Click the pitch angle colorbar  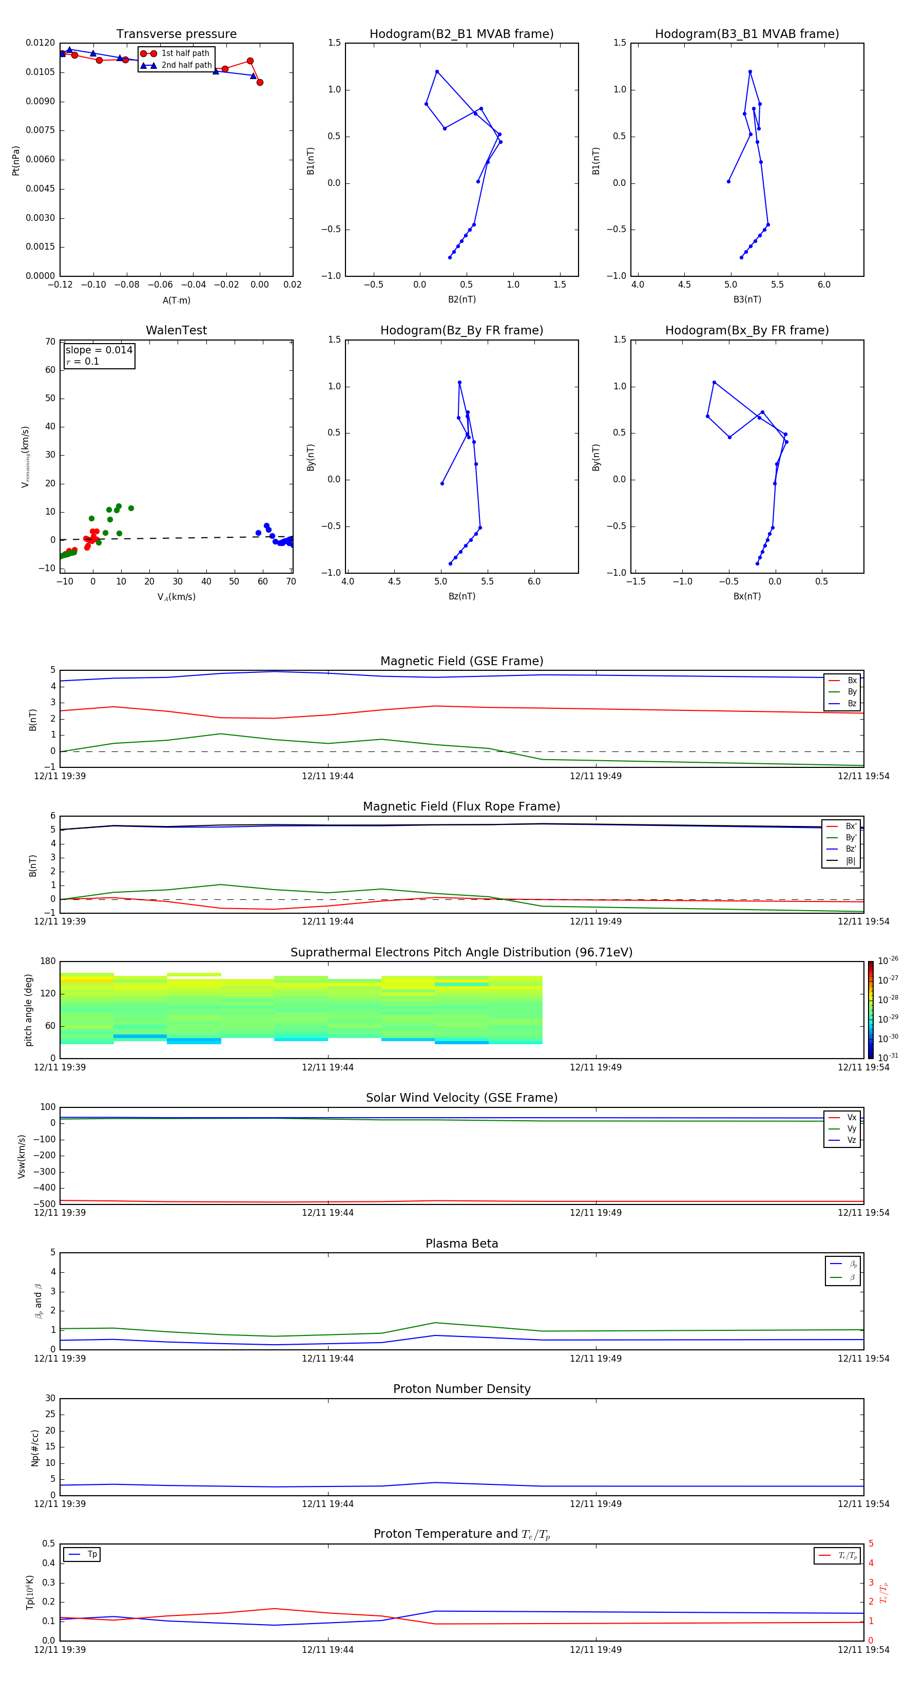(x=870, y=1010)
